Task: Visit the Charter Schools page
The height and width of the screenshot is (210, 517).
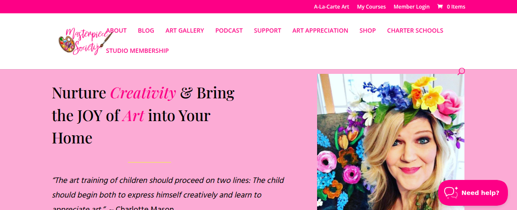Action: tap(415, 30)
